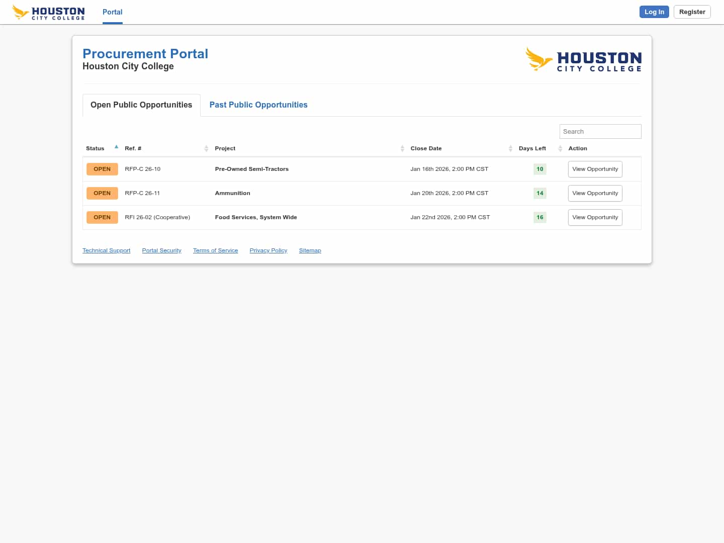
Task: Click the Food Services, System Wide project
Action: coord(255,217)
